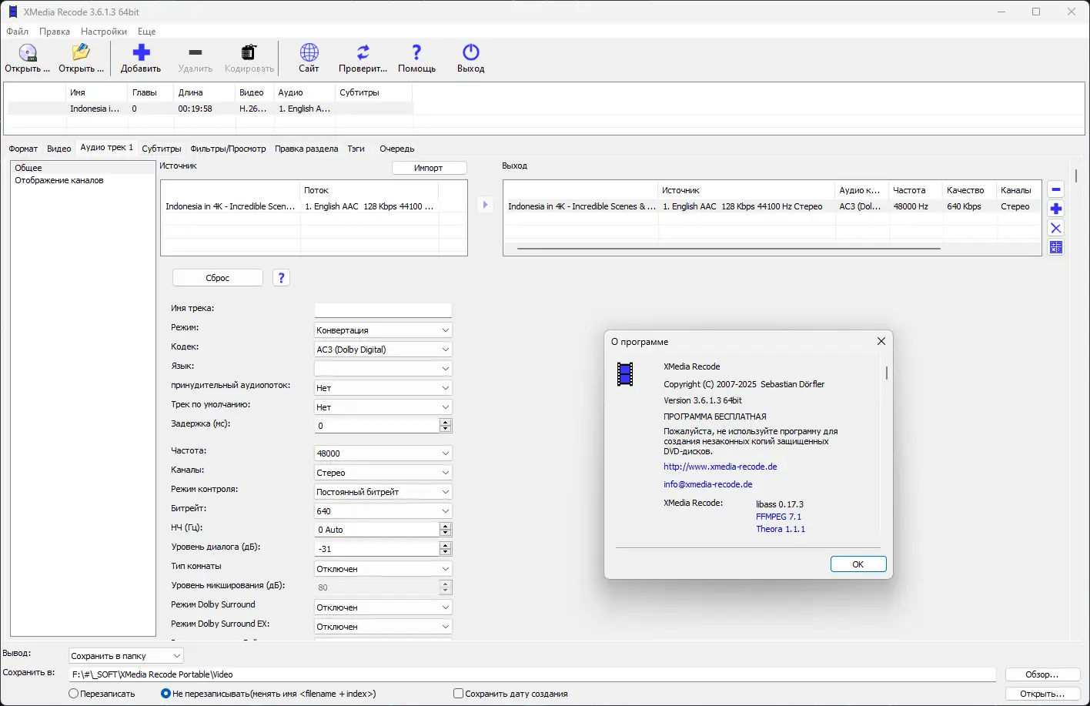The height and width of the screenshot is (706, 1090).
Task: Expand the принудительный аудиопоток dropdown
Action: [x=383, y=388]
